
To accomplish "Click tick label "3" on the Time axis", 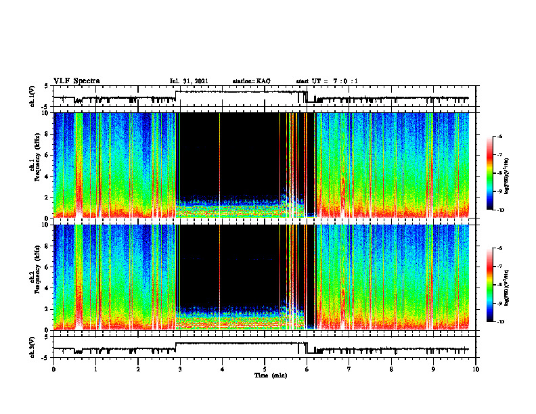I will [180, 369].
